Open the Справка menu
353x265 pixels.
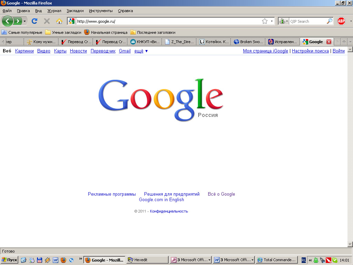click(x=125, y=11)
